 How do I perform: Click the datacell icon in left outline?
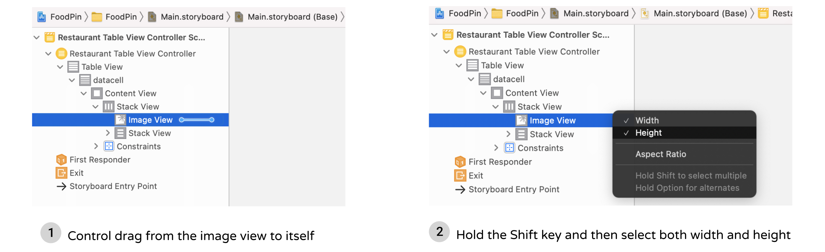click(85, 80)
